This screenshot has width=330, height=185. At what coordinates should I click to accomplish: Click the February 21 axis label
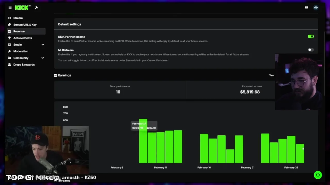[x=247, y=168]
